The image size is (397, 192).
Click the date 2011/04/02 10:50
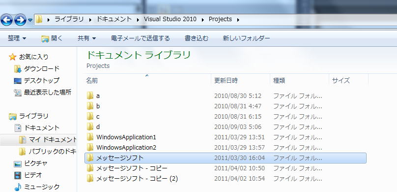tap(239, 168)
